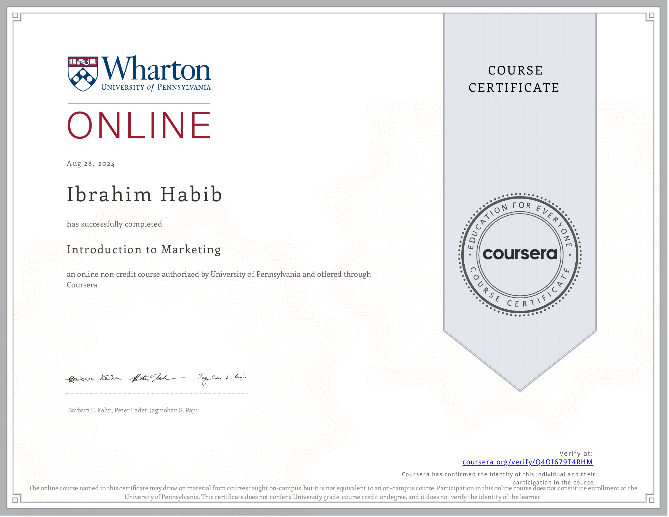Click Jagmohan S. Raju's handwritten signature
Viewport: 669px width, 517px height.
(x=222, y=379)
